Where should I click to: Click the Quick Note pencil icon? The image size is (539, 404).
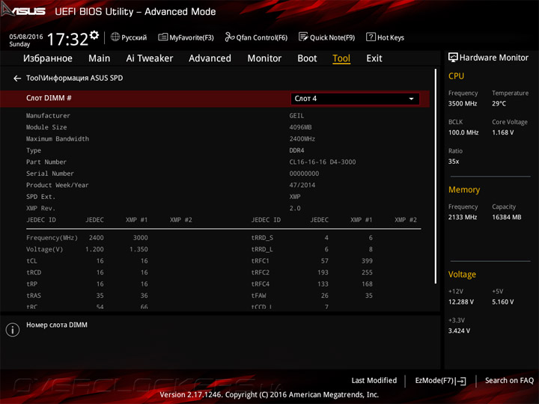(303, 37)
